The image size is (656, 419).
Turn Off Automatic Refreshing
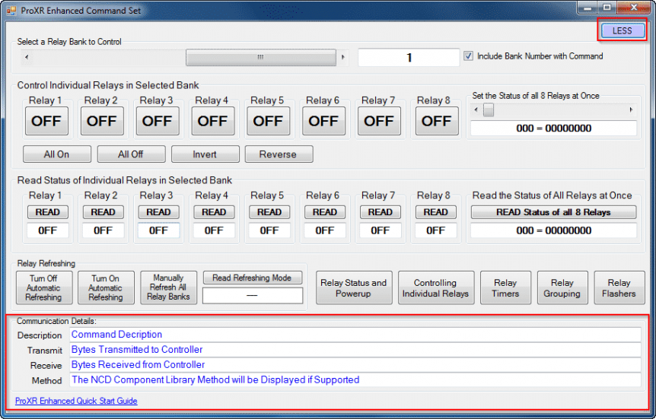(43, 288)
